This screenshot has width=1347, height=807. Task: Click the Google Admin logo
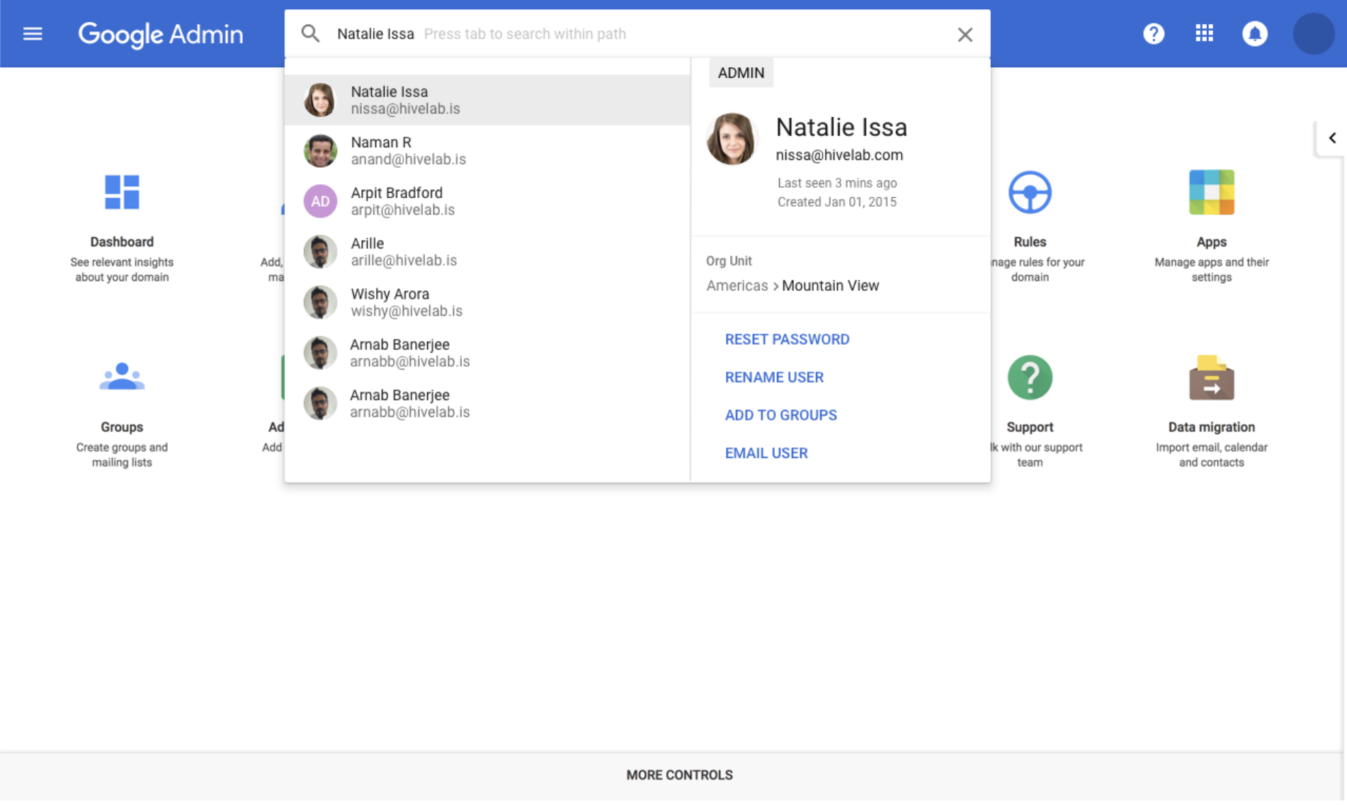pos(161,34)
